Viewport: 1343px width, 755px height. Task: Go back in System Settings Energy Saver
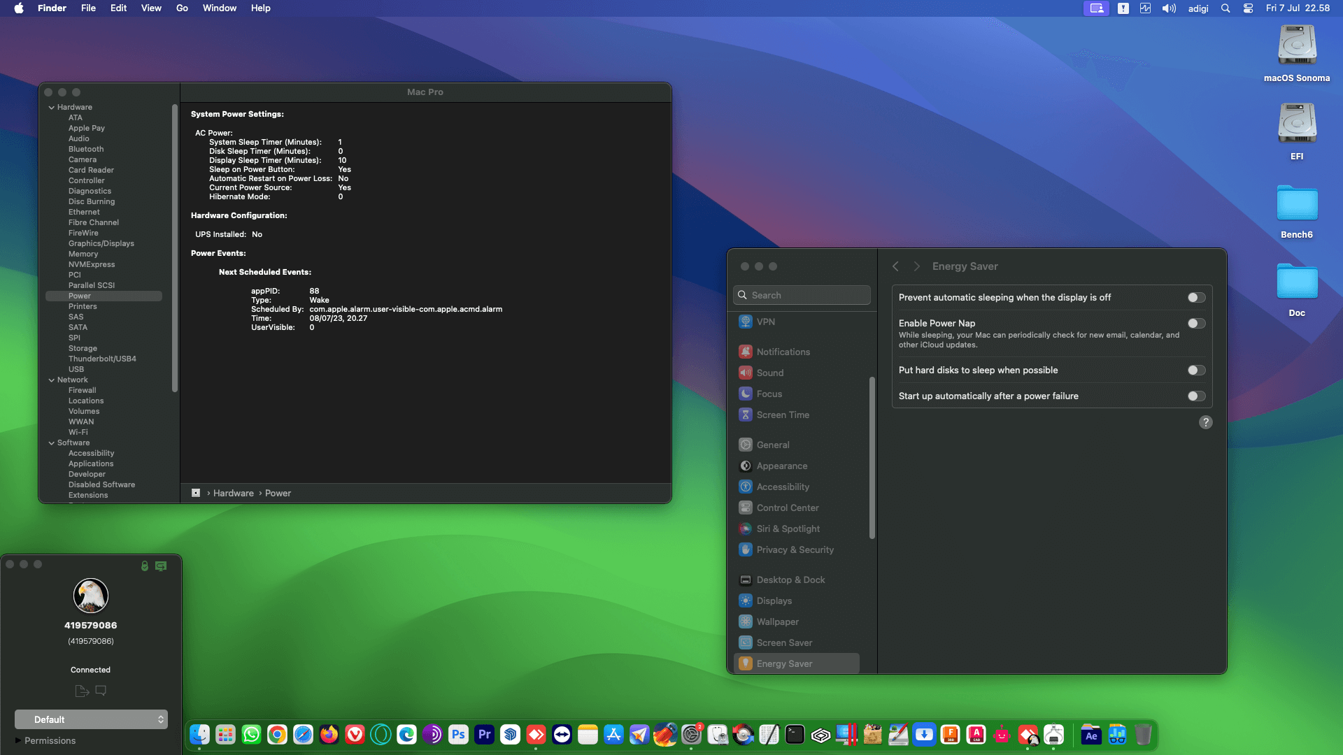tap(895, 266)
